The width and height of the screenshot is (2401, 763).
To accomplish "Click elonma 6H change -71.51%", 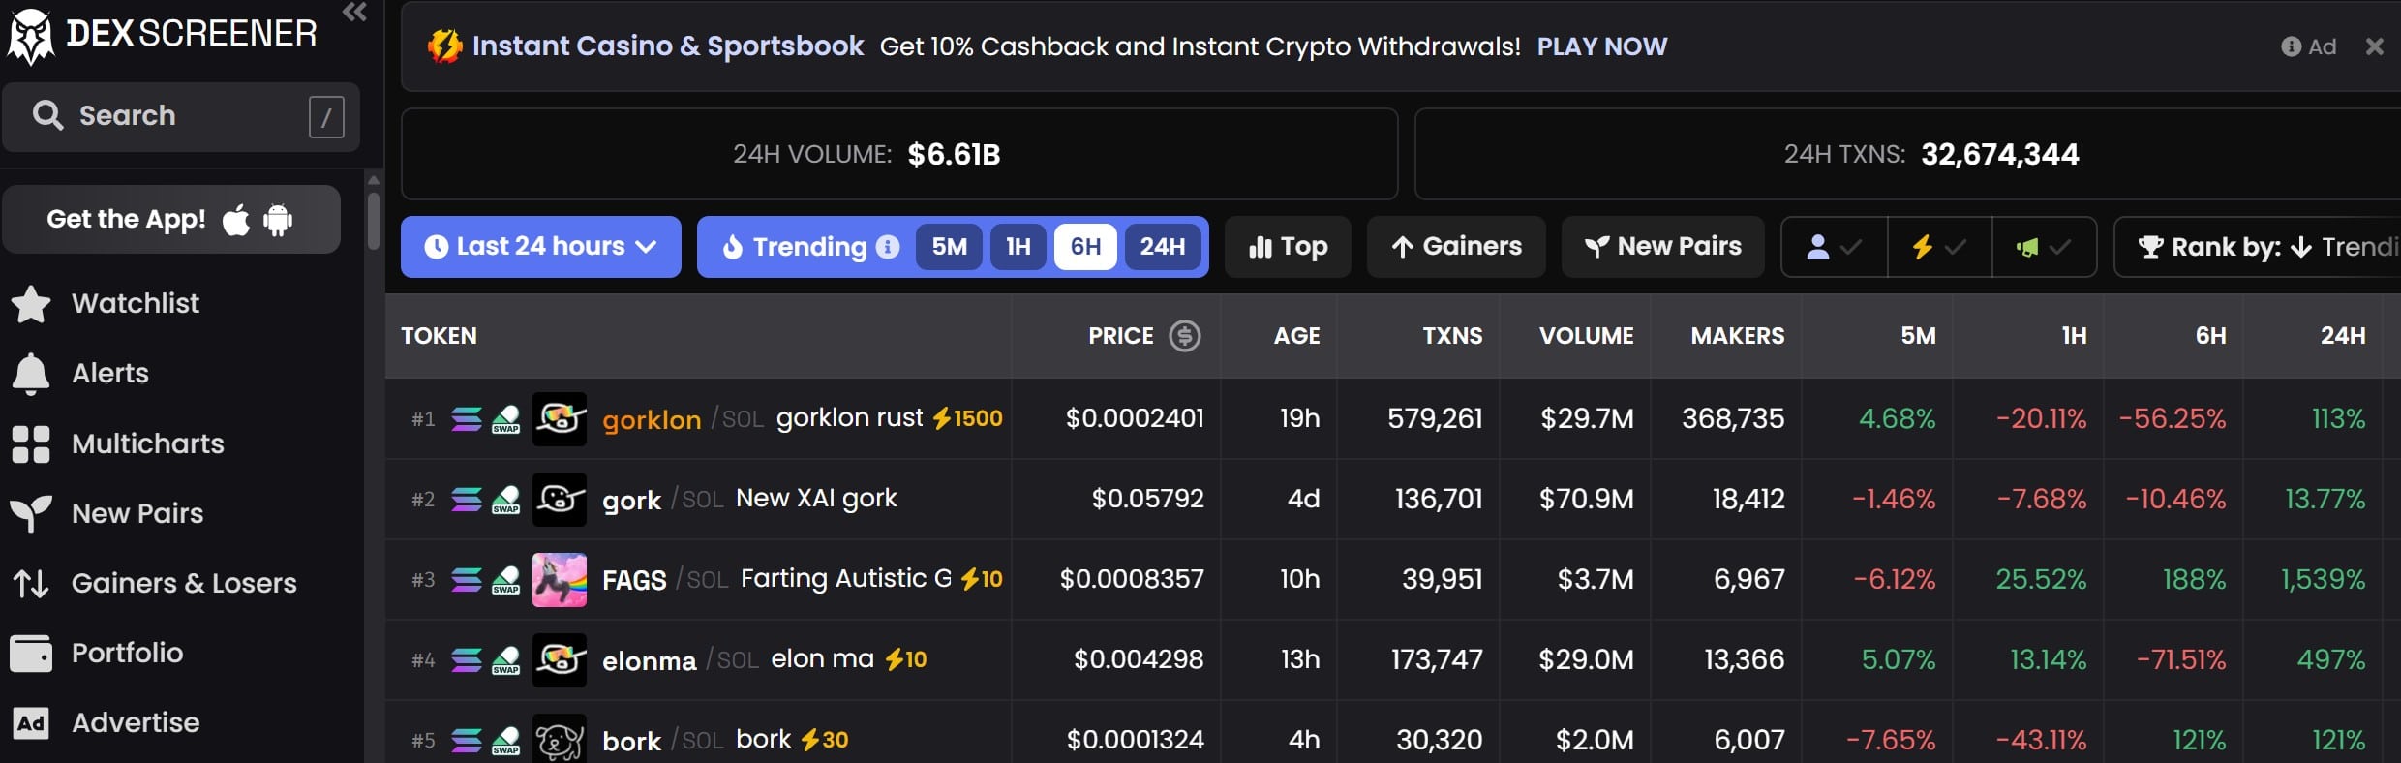I will point(2181,659).
